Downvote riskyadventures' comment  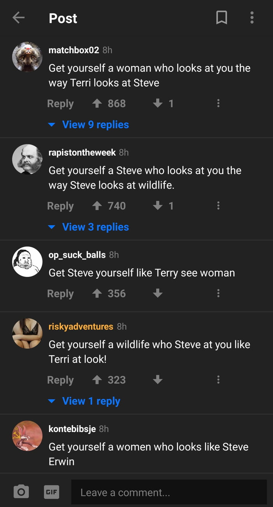[158, 380]
